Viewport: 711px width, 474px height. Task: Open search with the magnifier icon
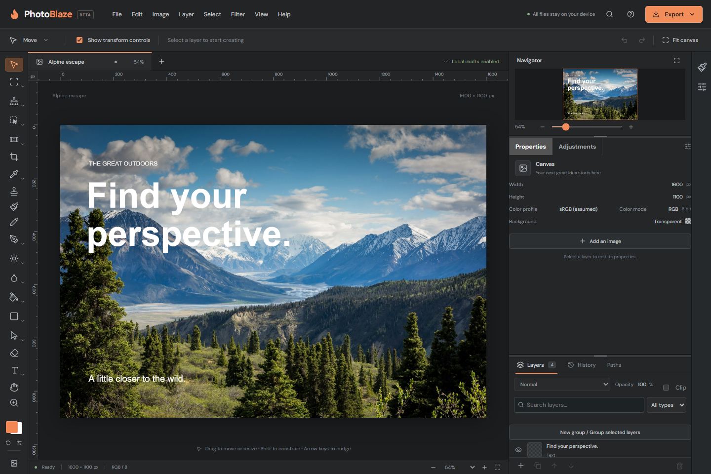[x=609, y=14]
